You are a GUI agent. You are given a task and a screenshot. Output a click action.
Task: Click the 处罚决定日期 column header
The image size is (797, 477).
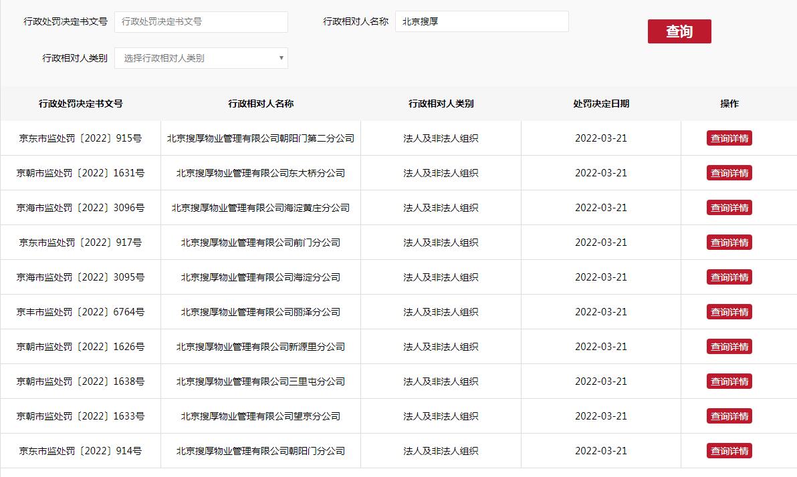(600, 104)
